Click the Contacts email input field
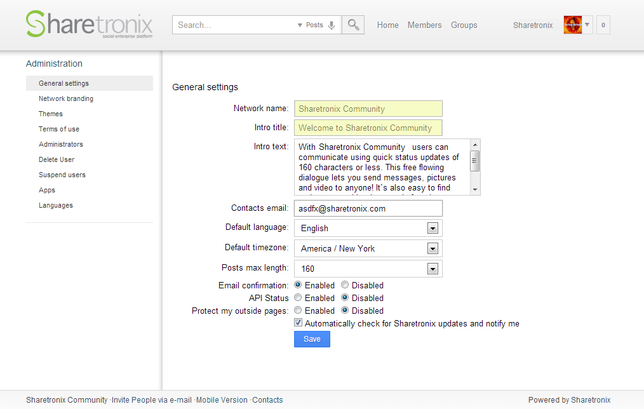The image size is (644, 409). tap(368, 208)
